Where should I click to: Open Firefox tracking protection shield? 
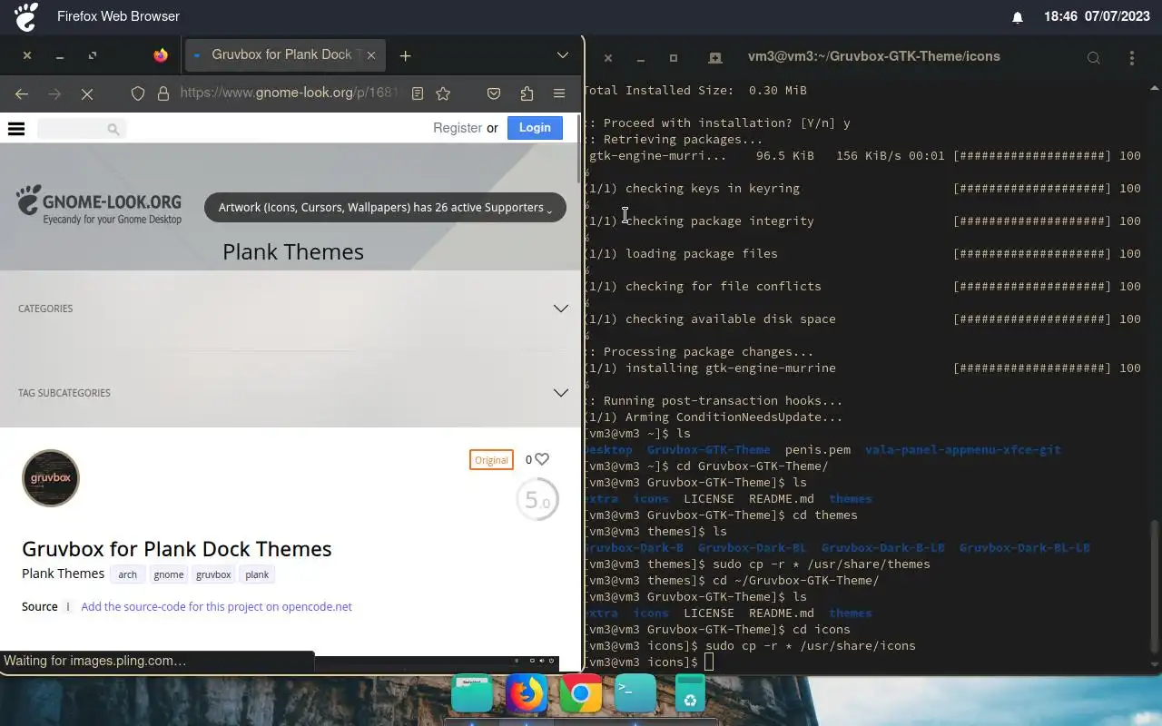click(x=138, y=93)
